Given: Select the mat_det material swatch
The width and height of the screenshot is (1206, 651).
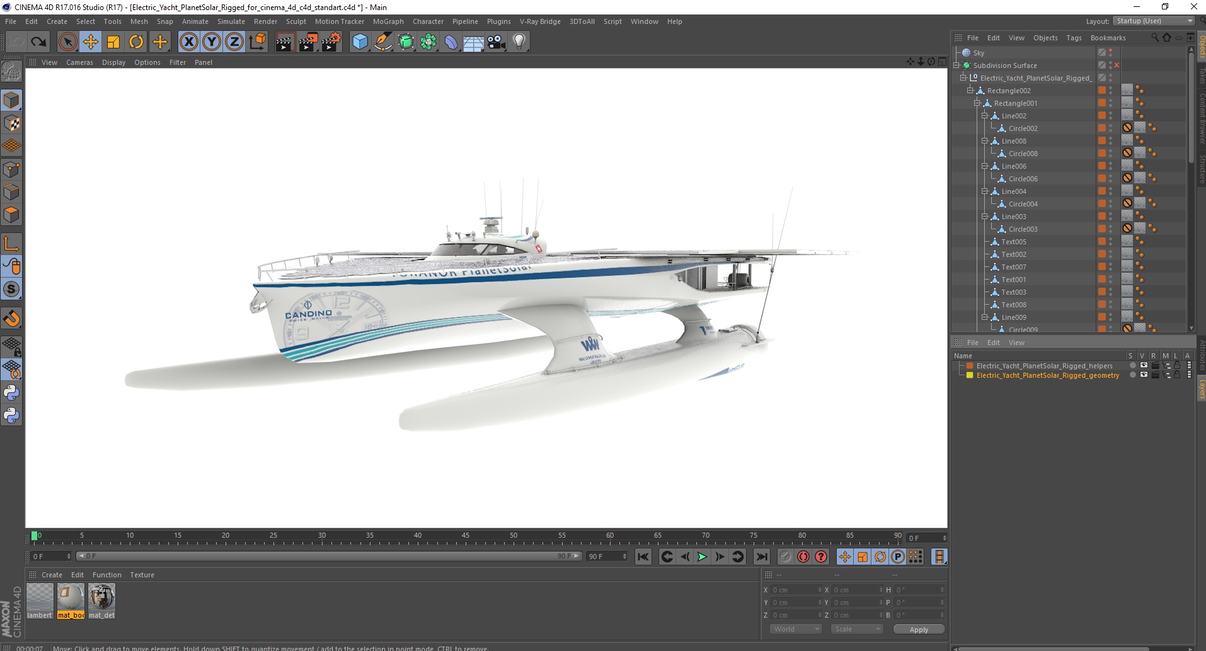Looking at the screenshot, I should (x=101, y=601).
